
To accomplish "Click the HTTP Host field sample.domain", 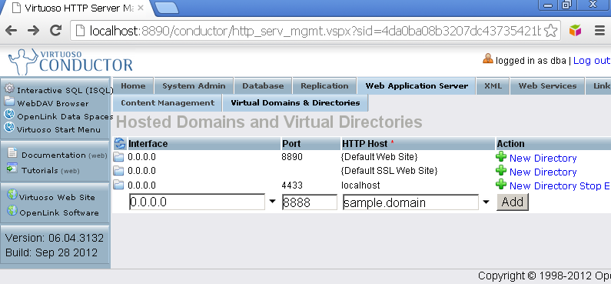I will [410, 202].
